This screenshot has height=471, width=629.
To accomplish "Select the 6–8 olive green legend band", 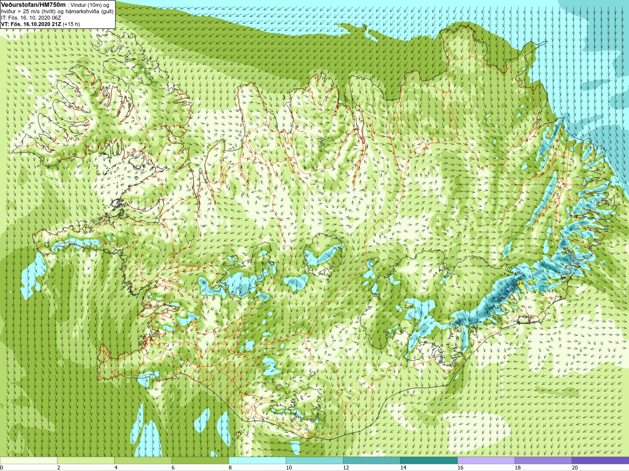I will point(200,461).
